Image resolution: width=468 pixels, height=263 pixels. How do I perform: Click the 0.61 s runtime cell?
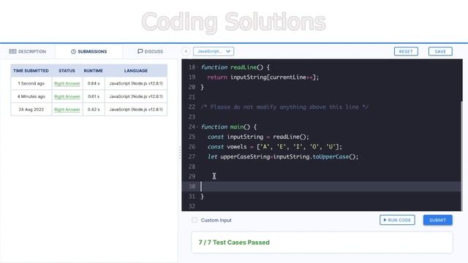(x=94, y=96)
